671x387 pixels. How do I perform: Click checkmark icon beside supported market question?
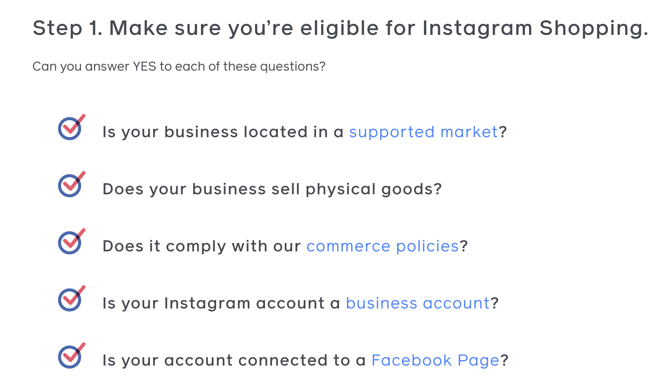71,127
